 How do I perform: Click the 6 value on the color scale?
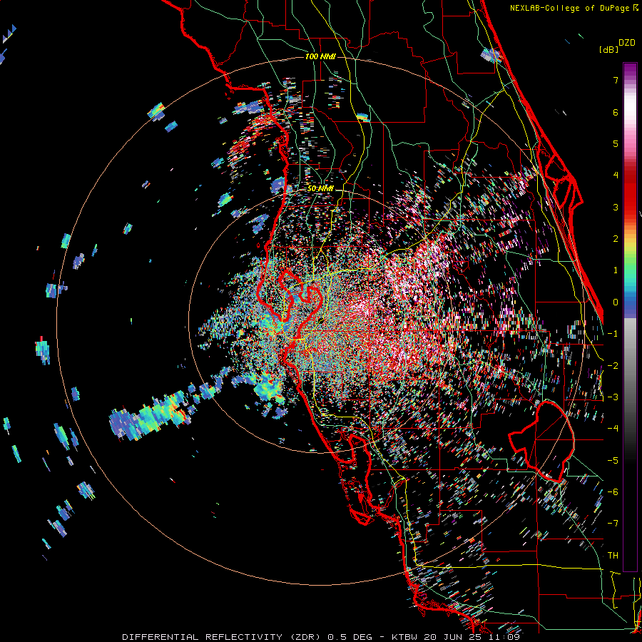click(616, 112)
